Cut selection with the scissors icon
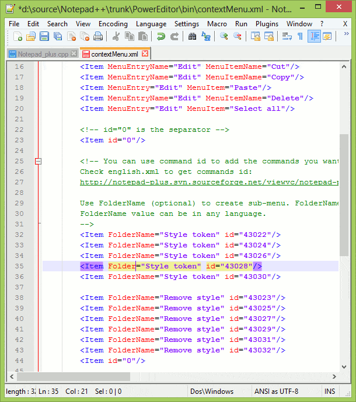This screenshot has width=356, height=402. (x=116, y=36)
